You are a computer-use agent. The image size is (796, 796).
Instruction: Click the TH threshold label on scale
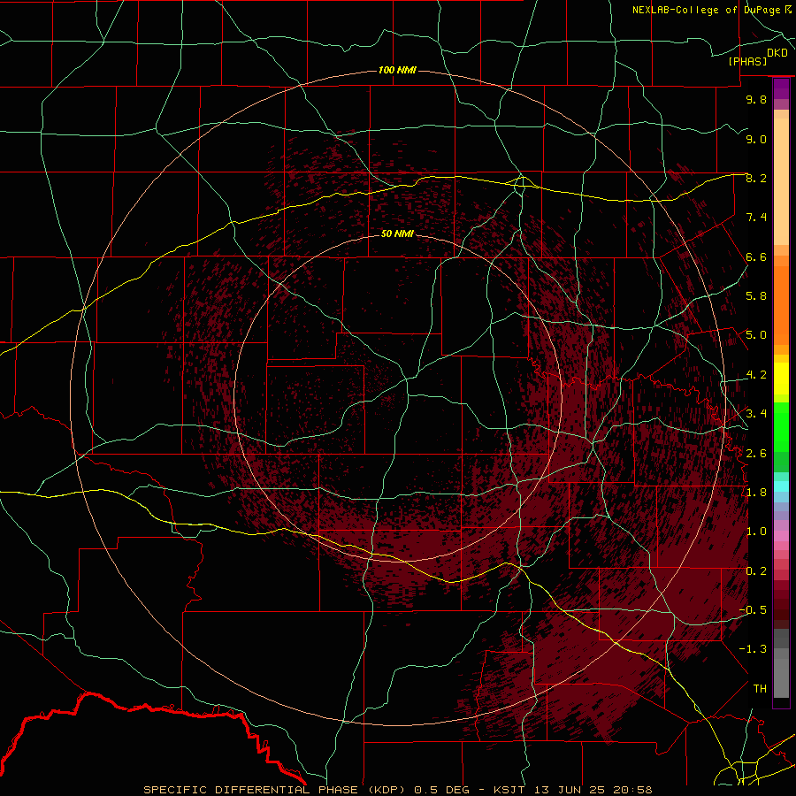tap(760, 688)
